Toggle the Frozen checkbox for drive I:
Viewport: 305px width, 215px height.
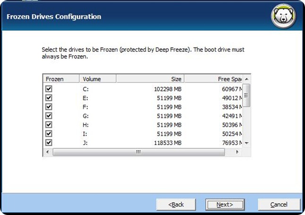point(49,134)
